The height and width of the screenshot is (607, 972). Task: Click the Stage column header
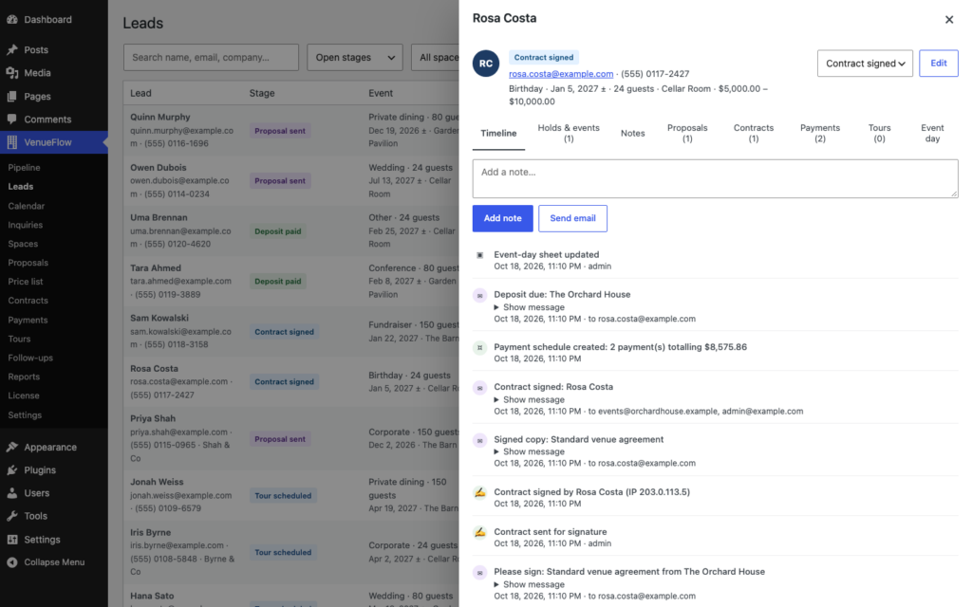(262, 93)
